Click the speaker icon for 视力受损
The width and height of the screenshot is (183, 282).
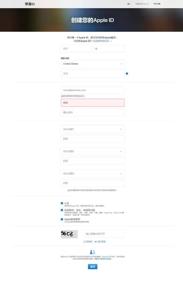click(x=96, y=242)
